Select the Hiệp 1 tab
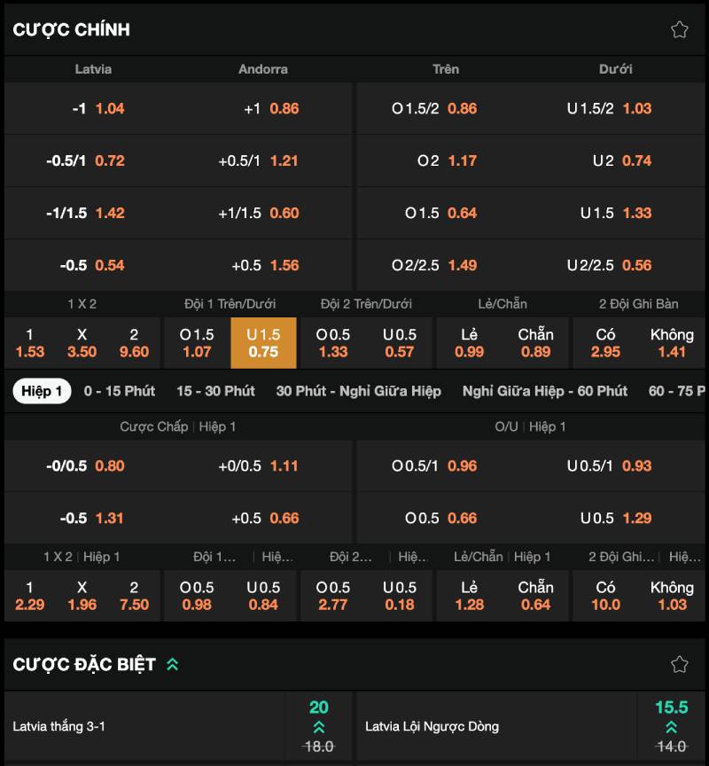 42,391
